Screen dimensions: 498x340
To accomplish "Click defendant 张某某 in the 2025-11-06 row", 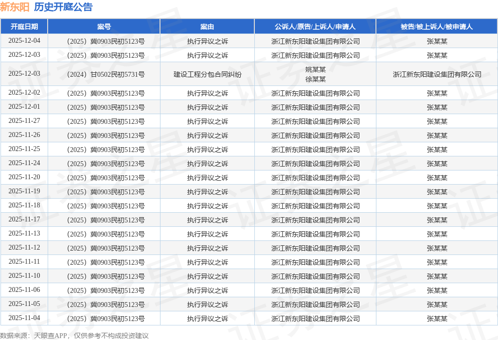I will click(x=437, y=290).
